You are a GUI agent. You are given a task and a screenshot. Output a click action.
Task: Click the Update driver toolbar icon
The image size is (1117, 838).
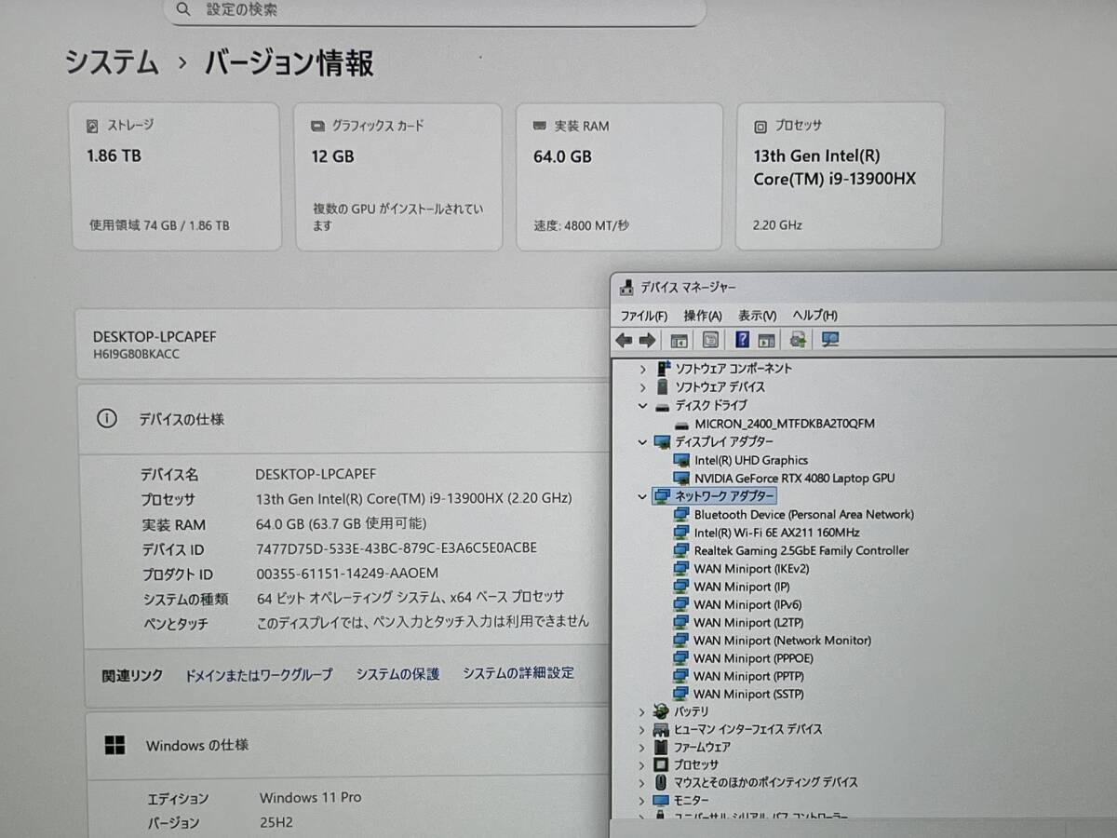799,340
